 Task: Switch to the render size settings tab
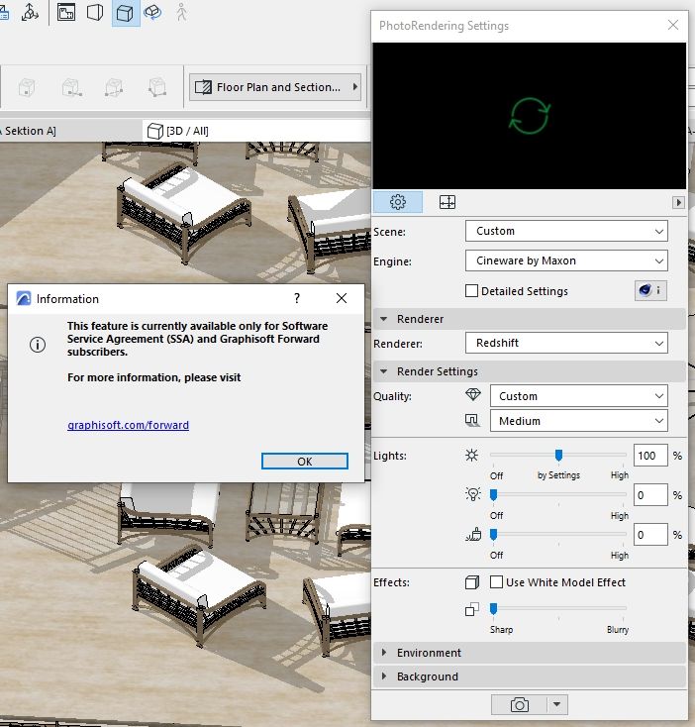pyautogui.click(x=447, y=202)
